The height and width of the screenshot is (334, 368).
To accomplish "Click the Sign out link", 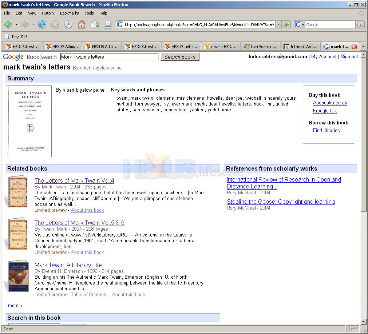I will 349,56.
